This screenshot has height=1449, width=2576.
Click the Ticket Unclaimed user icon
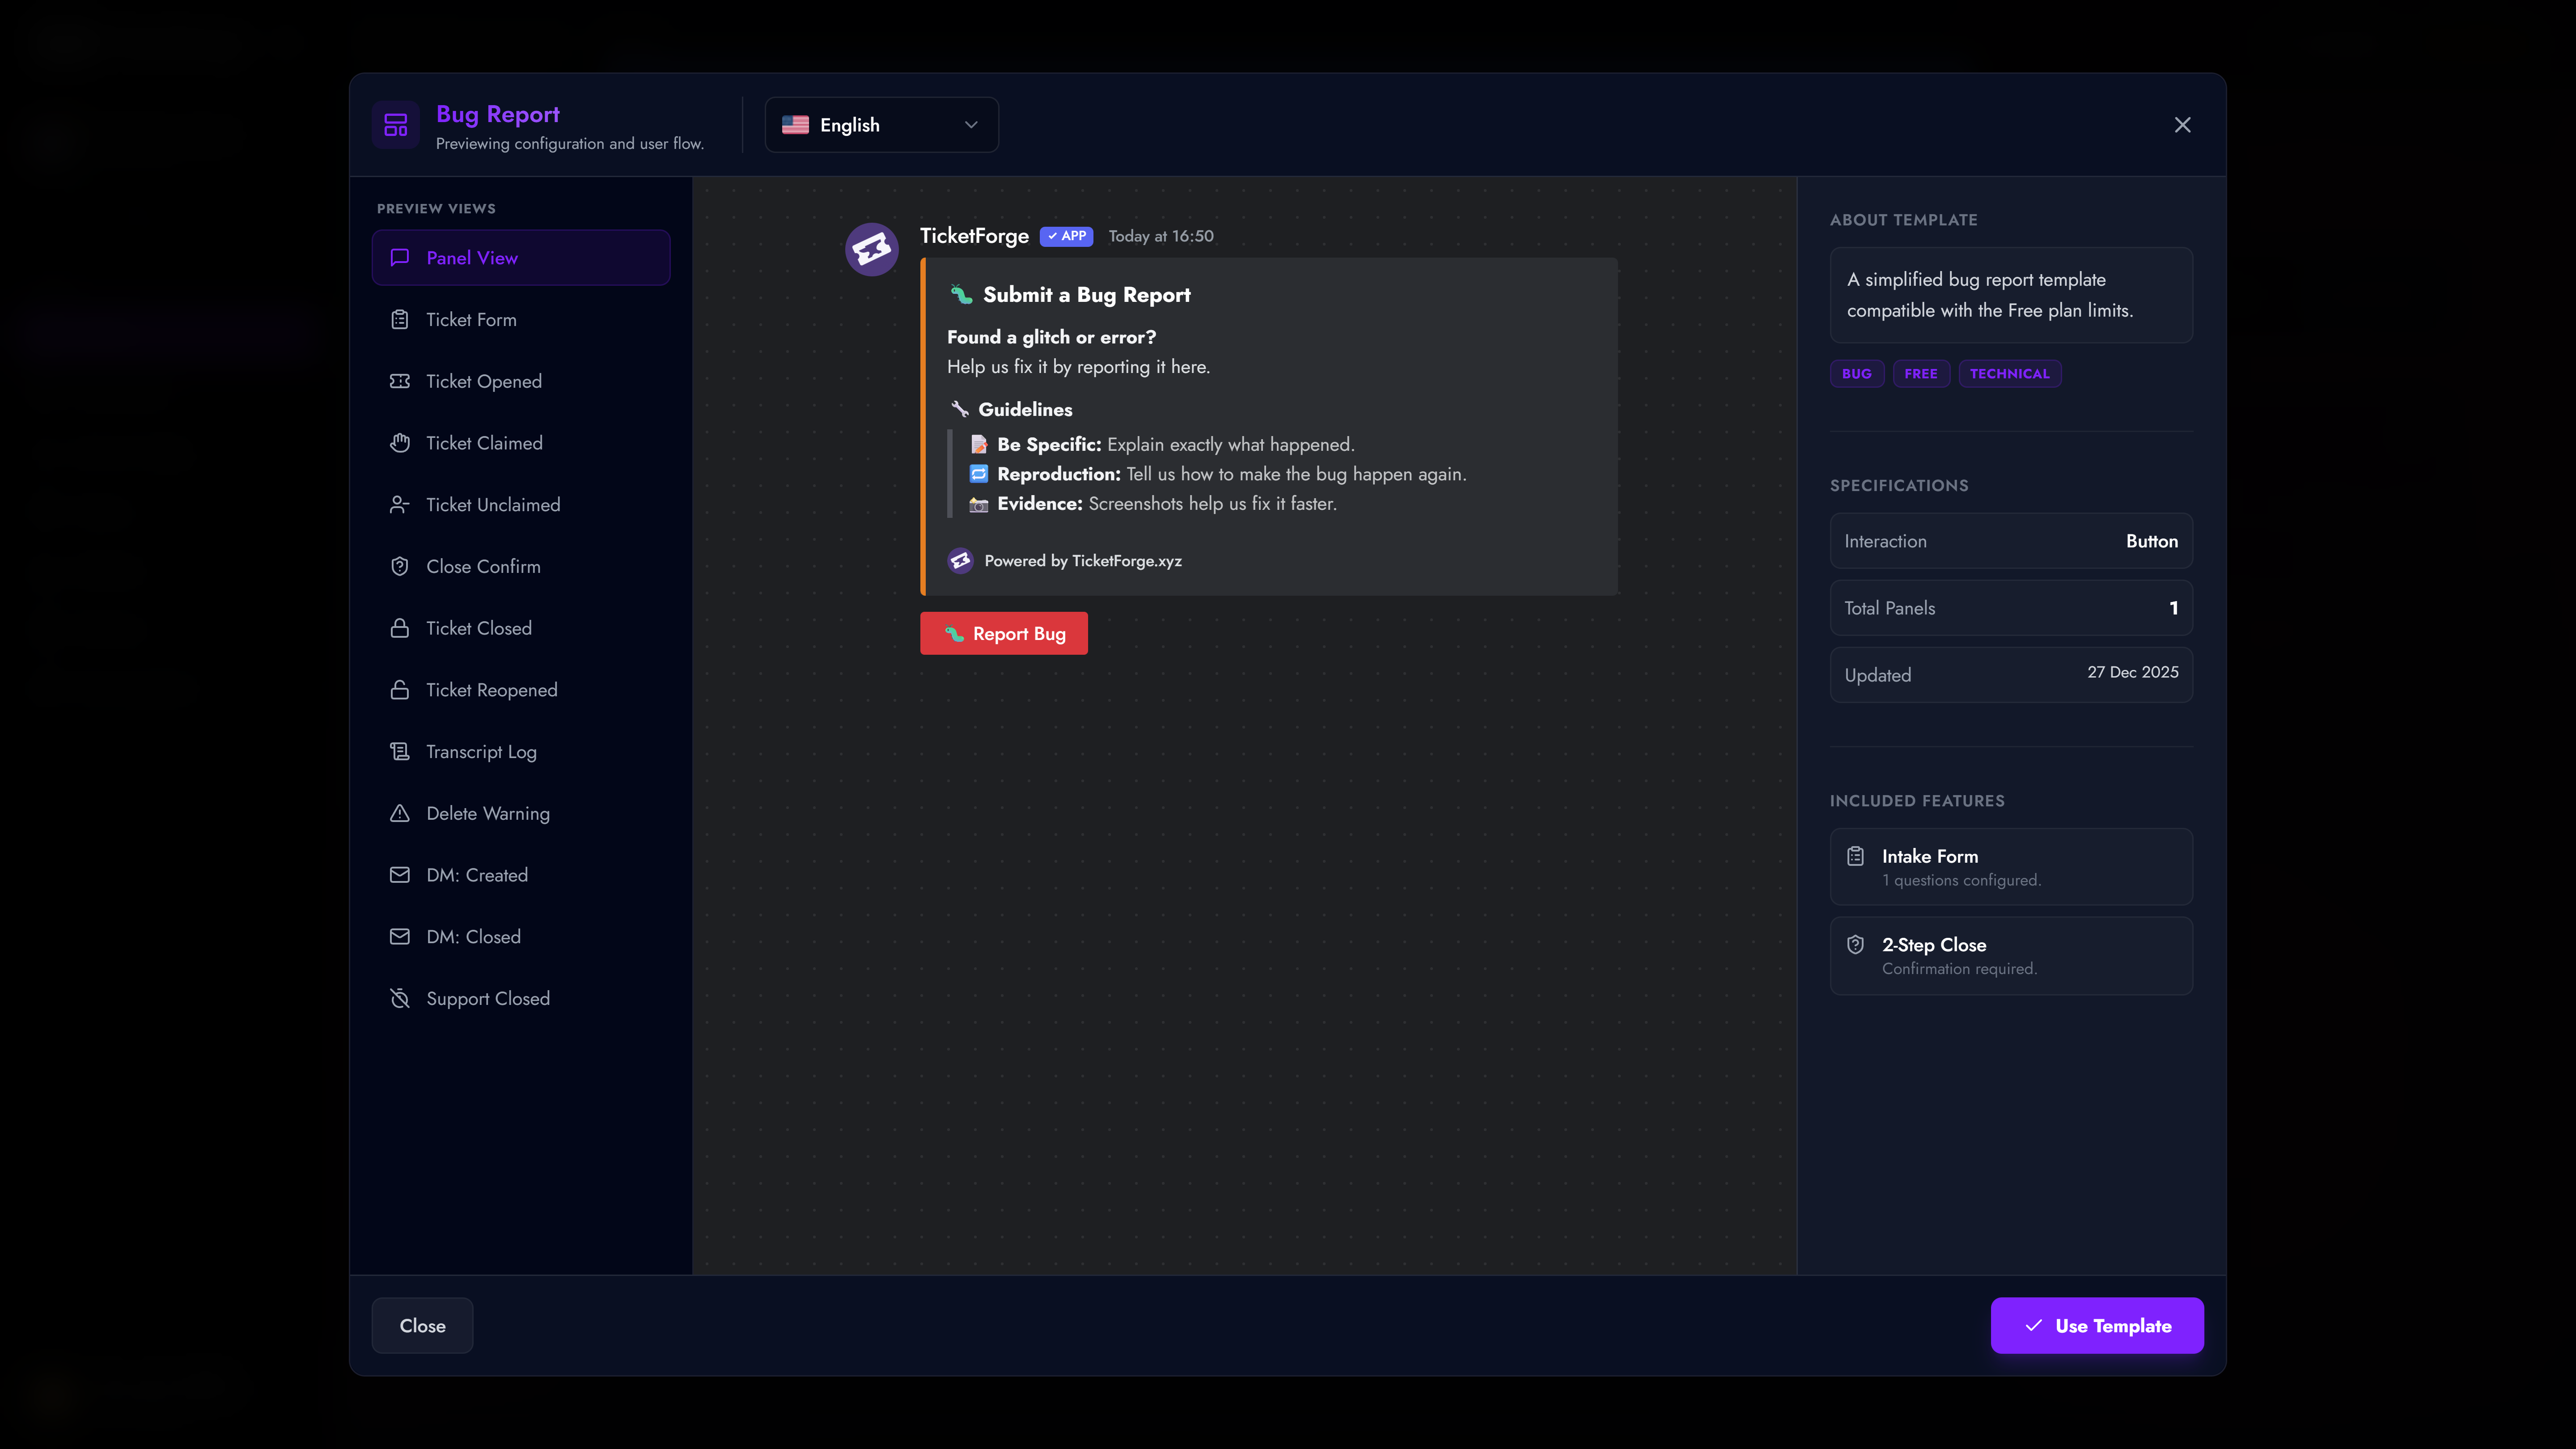point(400,504)
